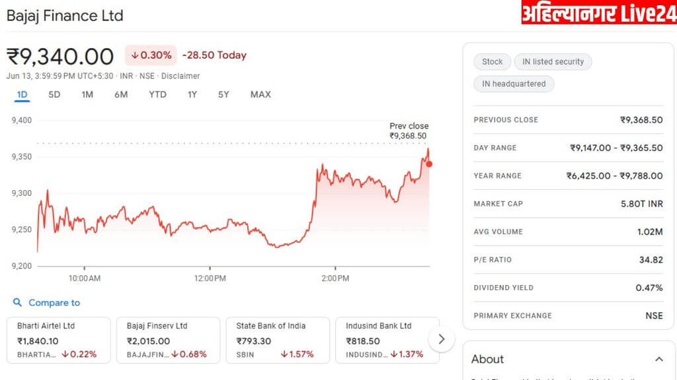Select the 1Y chart range
The height and width of the screenshot is (380, 677).
[x=192, y=94]
